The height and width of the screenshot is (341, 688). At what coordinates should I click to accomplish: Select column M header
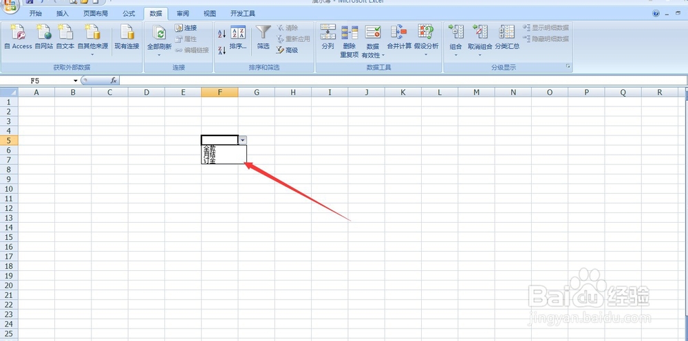(x=477, y=93)
